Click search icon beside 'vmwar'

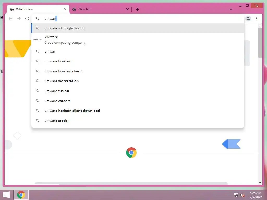(38, 51)
